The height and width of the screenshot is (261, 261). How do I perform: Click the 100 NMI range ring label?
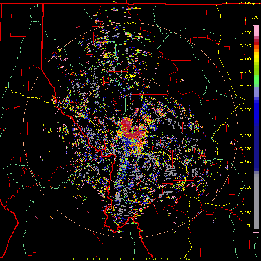130,23
